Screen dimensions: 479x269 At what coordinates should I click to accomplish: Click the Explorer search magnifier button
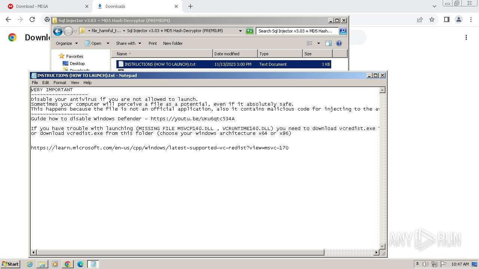342,31
